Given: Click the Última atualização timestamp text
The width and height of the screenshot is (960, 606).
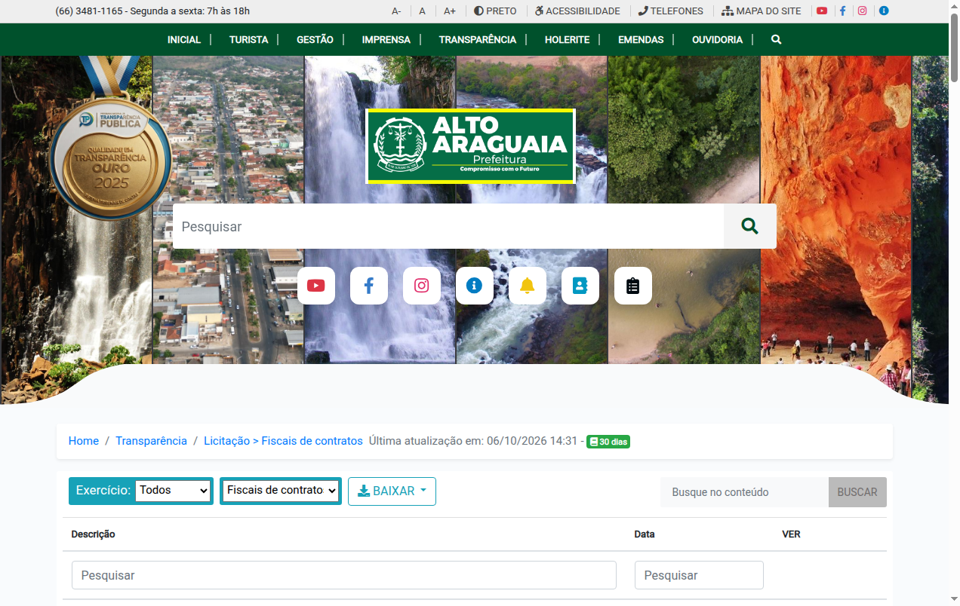Looking at the screenshot, I should click(x=473, y=441).
